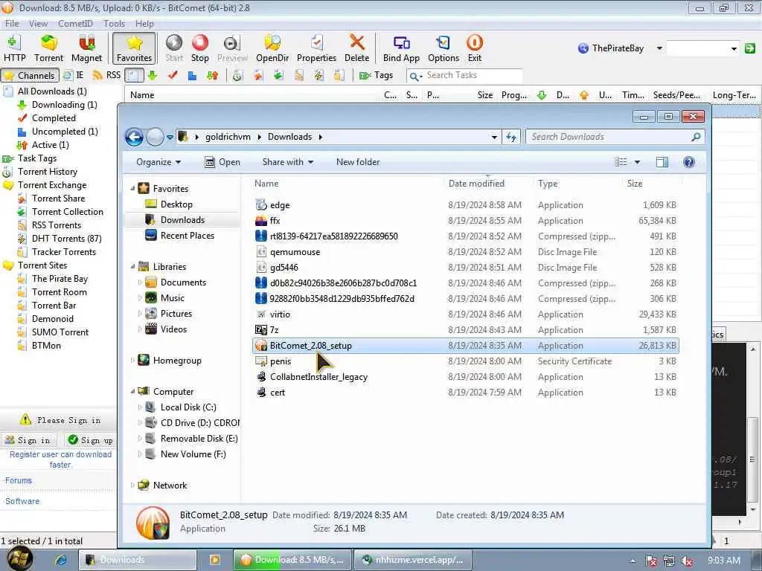Click the Explorer refresh button
This screenshot has width=762, height=571.
tap(511, 137)
